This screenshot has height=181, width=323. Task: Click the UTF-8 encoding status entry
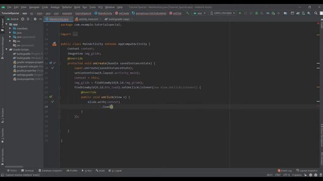point(286,175)
